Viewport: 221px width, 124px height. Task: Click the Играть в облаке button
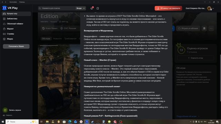click(188, 28)
